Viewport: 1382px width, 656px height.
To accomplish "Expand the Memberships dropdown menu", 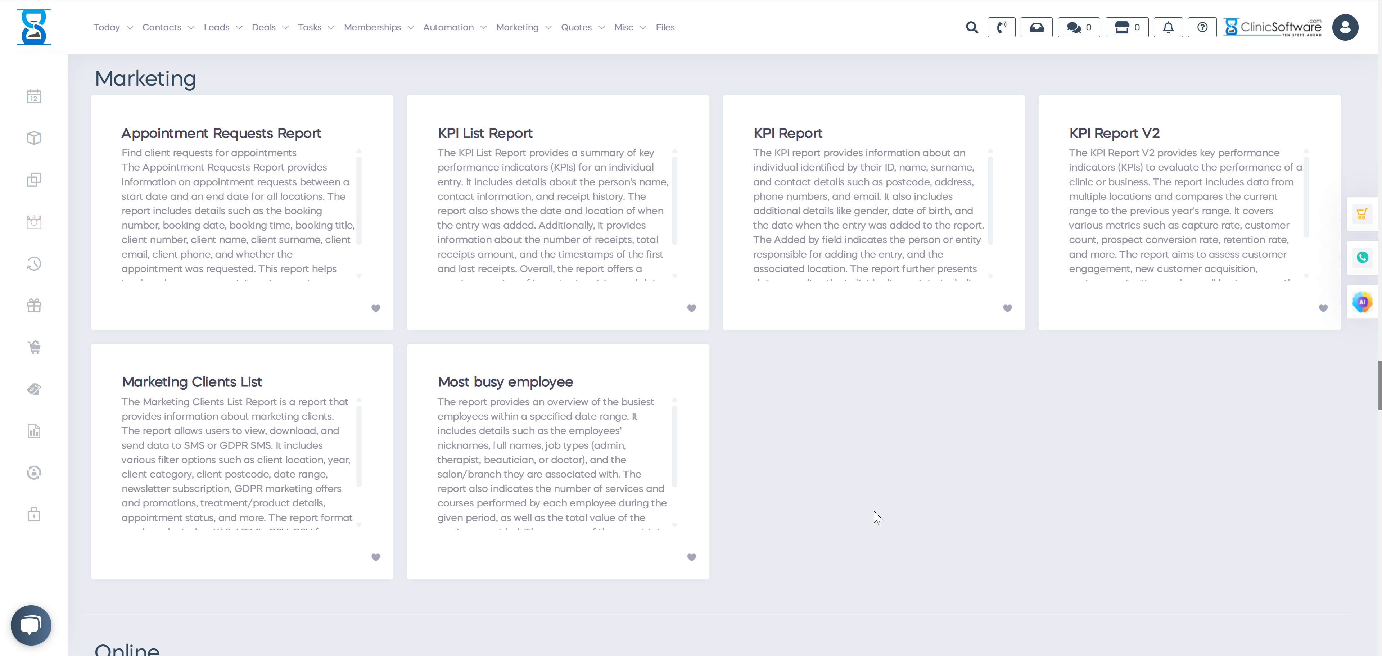I will (378, 27).
